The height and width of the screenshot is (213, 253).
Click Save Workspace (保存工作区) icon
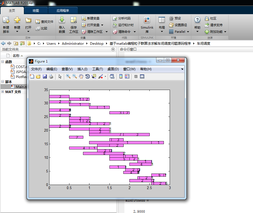74,20
